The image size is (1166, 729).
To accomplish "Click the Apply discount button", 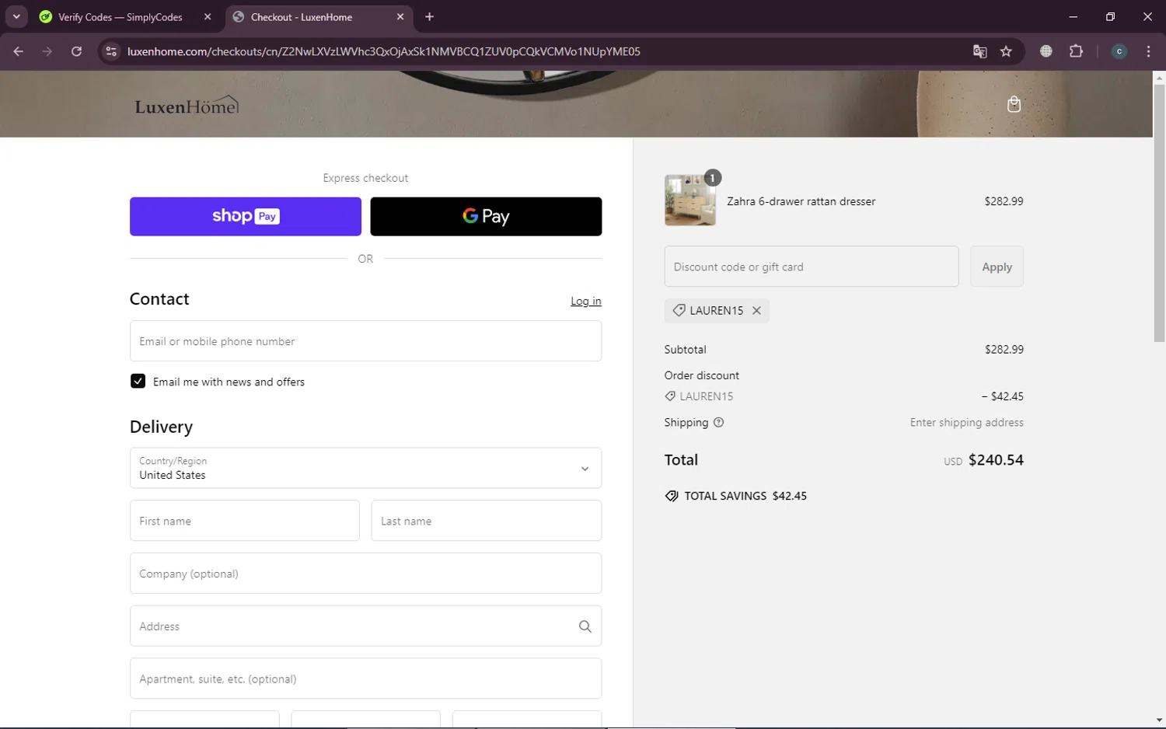I will 997,267.
